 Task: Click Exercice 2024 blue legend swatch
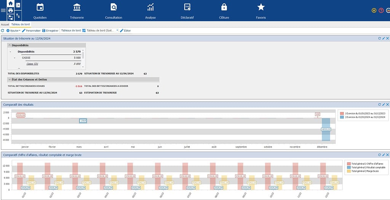(342, 117)
